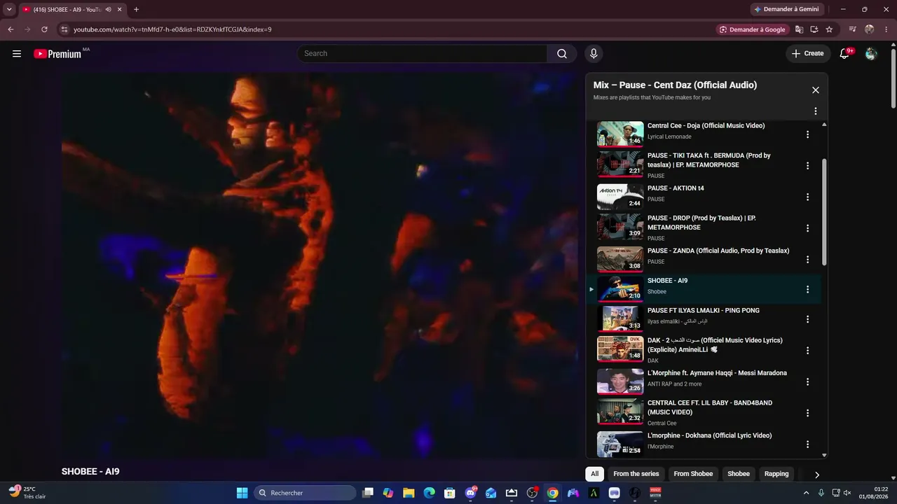Screen dimensions: 897x504
Task: Click Demander à Gemini button
Action: (786, 9)
